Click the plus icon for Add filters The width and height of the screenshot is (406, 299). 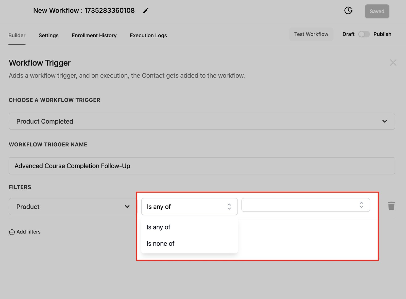coord(12,232)
